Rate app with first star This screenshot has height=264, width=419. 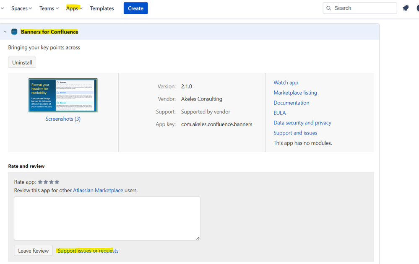coord(40,182)
